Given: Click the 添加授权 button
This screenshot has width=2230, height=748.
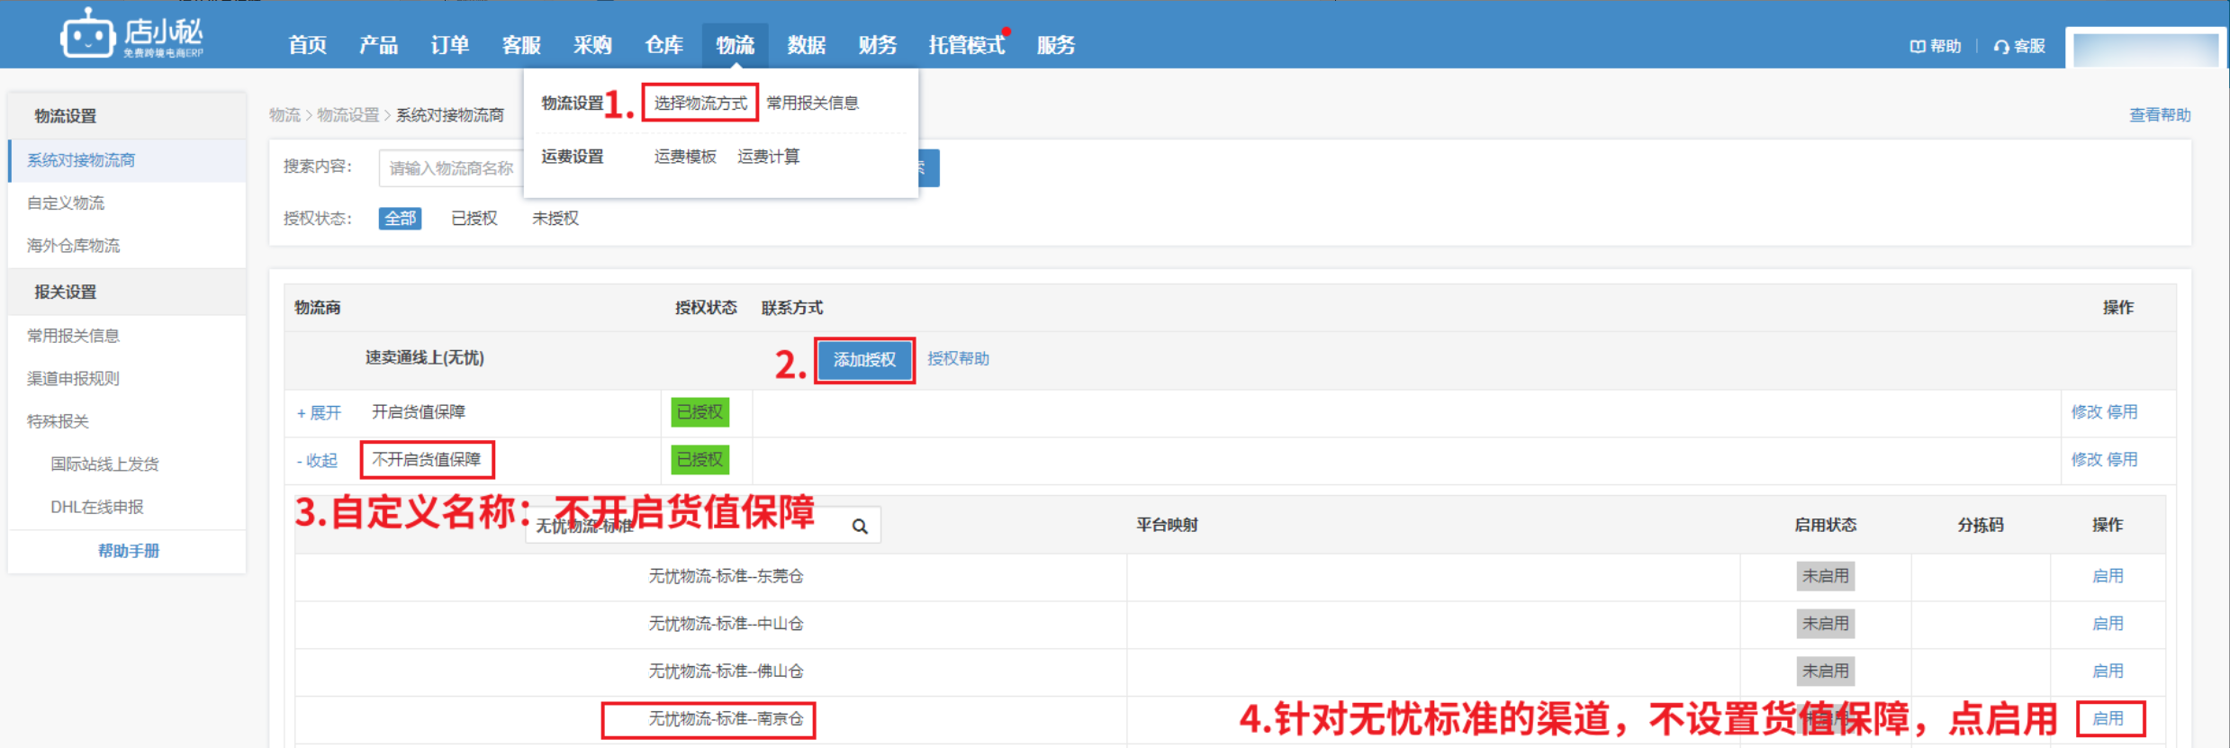Looking at the screenshot, I should pos(864,360).
